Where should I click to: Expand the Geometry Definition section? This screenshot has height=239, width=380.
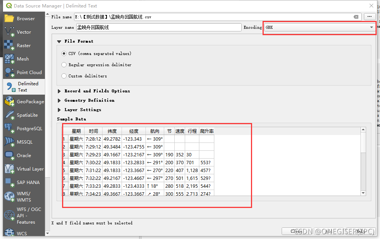[59, 100]
